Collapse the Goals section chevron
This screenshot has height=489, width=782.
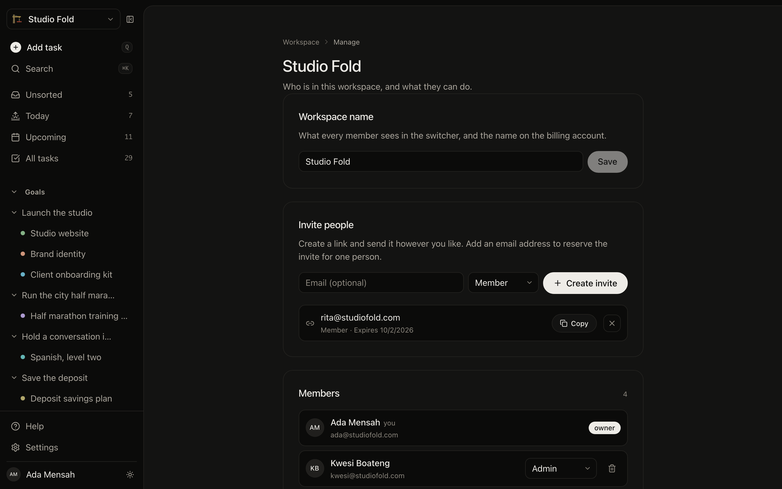click(x=14, y=192)
